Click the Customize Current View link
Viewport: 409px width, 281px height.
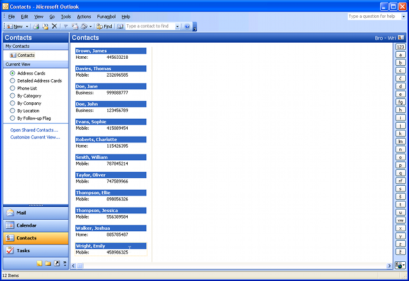tap(35, 137)
